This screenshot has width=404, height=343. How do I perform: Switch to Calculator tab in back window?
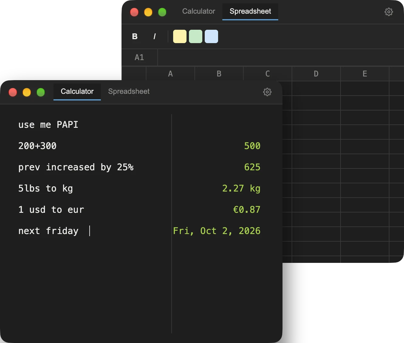pos(199,11)
